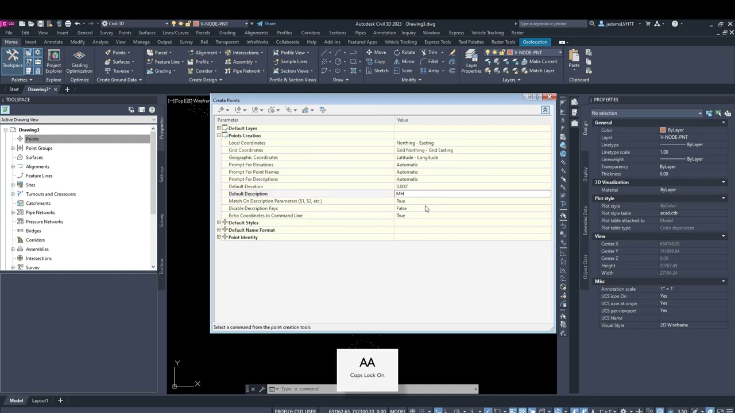Image resolution: width=735 pixels, height=413 pixels.
Task: Add a new layout with plus button
Action: [x=60, y=400]
